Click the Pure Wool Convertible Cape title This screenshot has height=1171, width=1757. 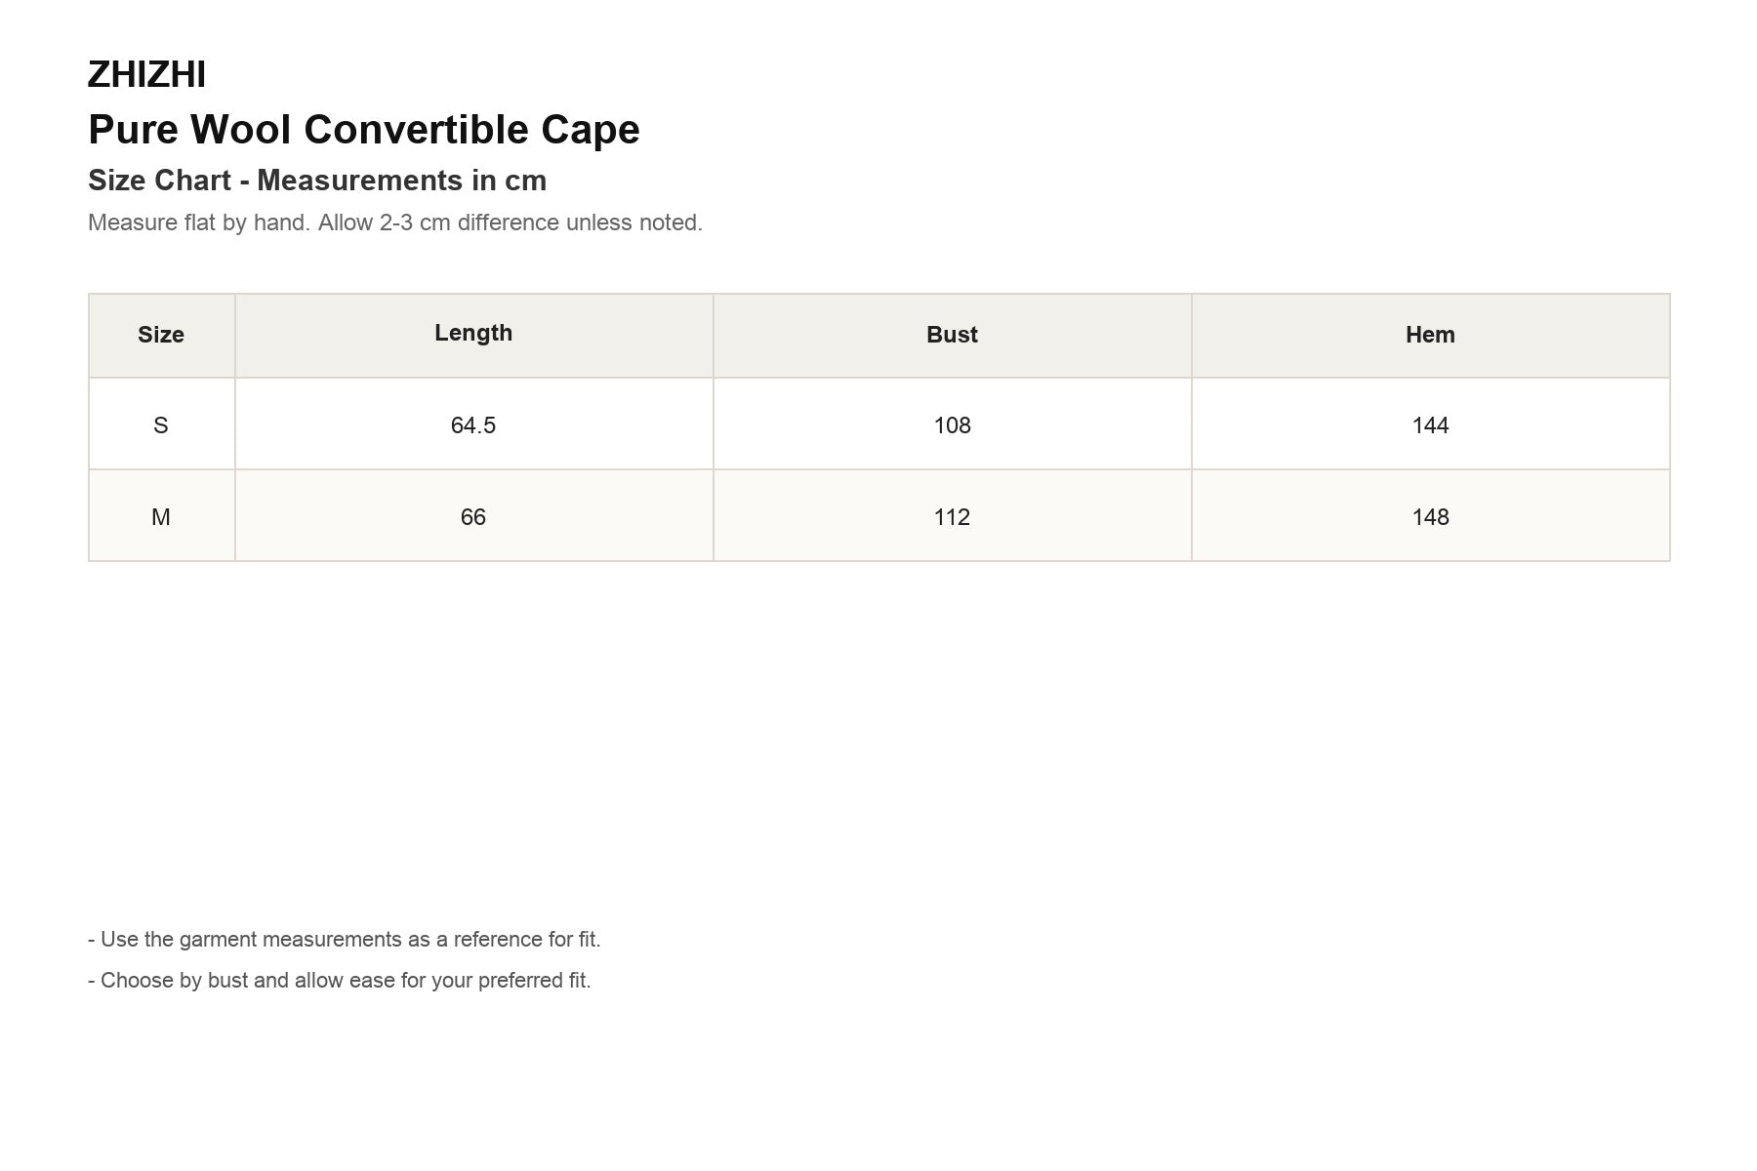[364, 130]
